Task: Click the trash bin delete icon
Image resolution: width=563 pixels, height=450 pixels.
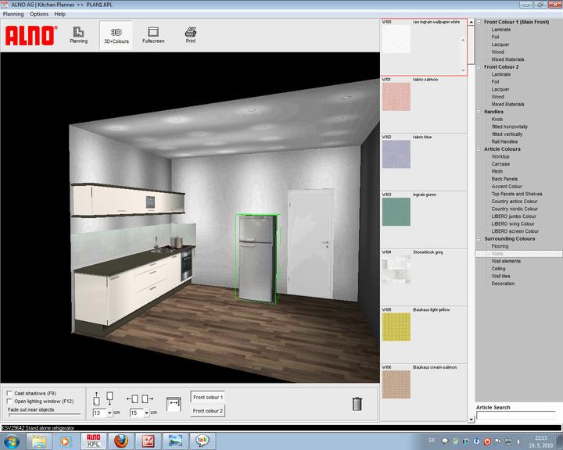Action: click(x=357, y=403)
